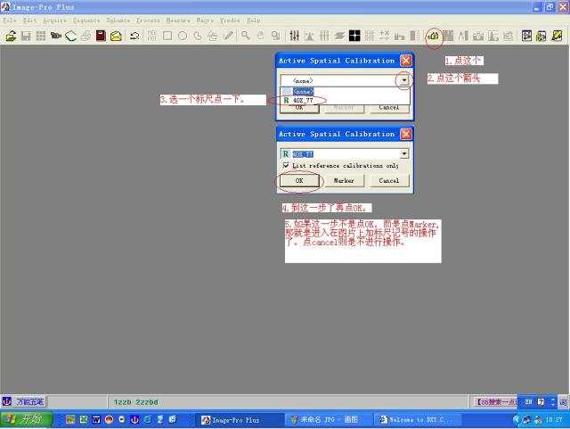Click the zoom magnifier tool icon
The image size is (570, 429).
[245, 36]
